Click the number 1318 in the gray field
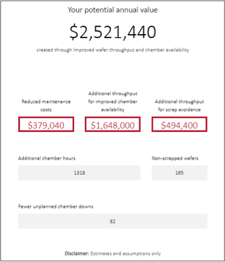 click(79, 173)
